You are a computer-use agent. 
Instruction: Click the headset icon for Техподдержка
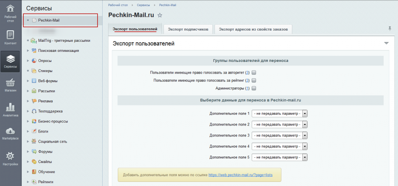pyautogui.click(x=34, y=111)
